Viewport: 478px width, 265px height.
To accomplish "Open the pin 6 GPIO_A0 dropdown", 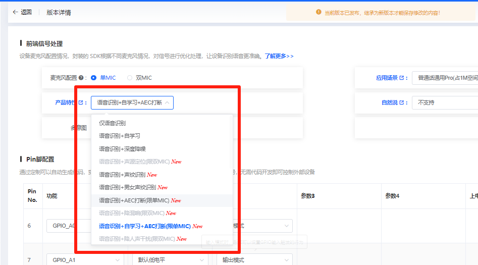I will pos(69,226).
